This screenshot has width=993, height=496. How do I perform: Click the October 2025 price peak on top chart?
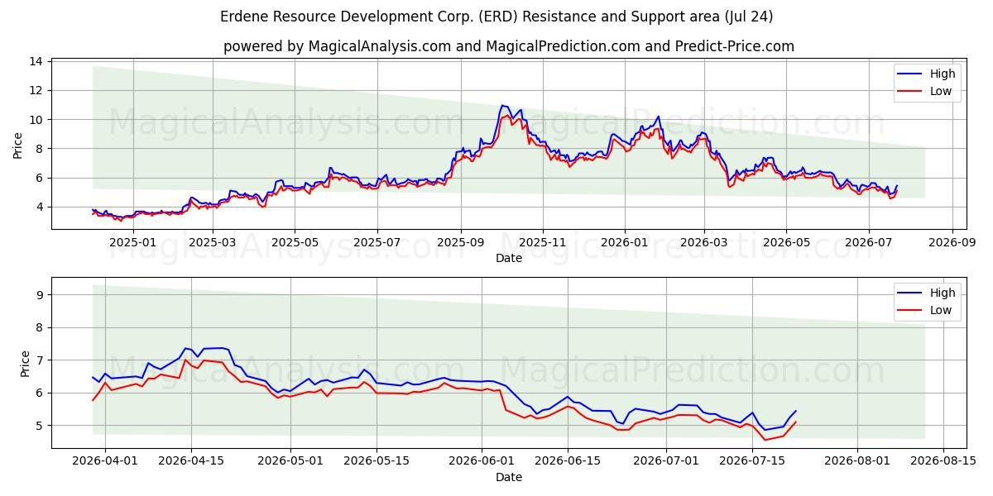tap(501, 106)
